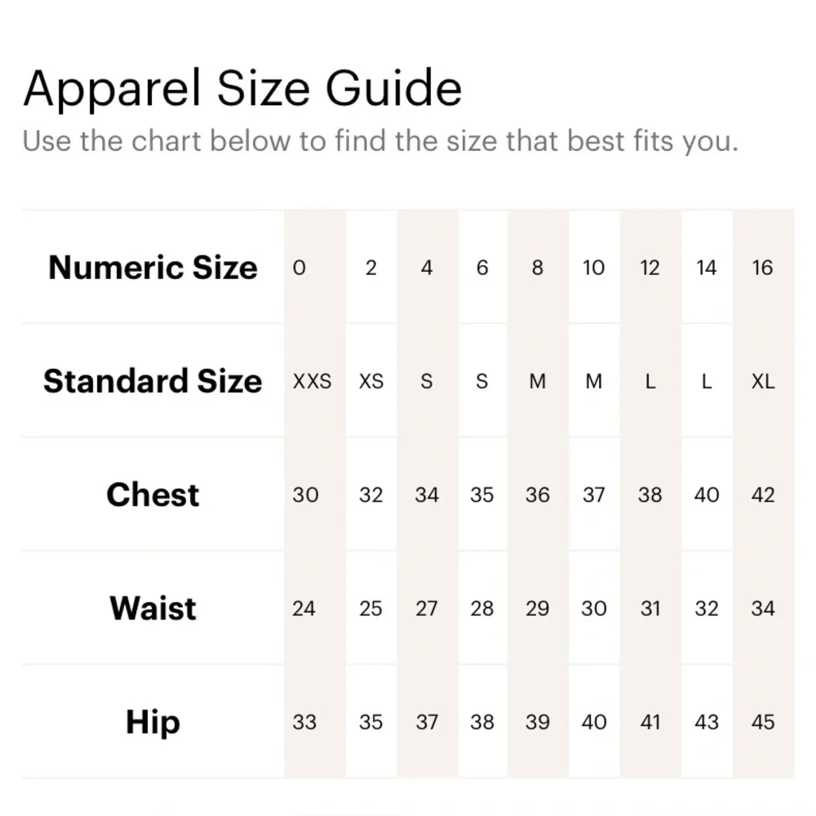Image resolution: width=816 pixels, height=816 pixels.
Task: Click waist value 29 in the table
Action: [538, 608]
